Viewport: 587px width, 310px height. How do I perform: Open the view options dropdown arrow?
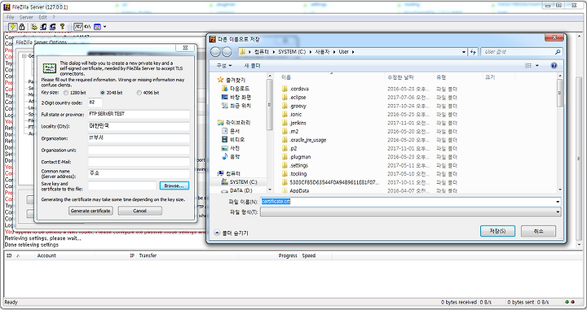pyautogui.click(x=536, y=66)
